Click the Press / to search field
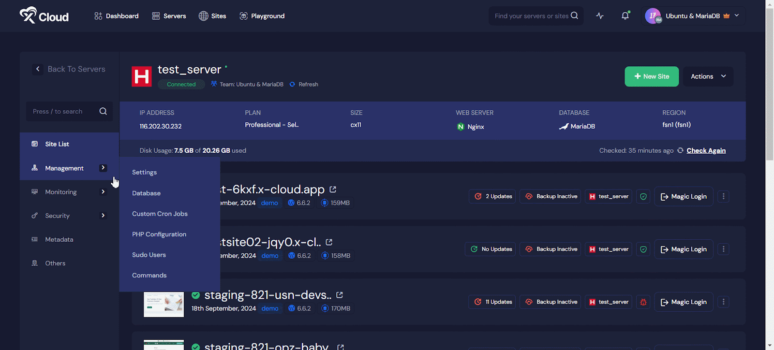The image size is (774, 350). pyautogui.click(x=63, y=112)
